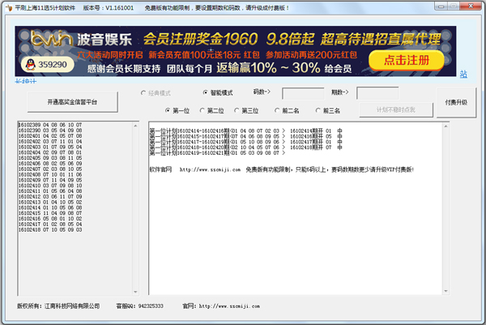Minimize the window from the title bar

click(x=441, y=6)
